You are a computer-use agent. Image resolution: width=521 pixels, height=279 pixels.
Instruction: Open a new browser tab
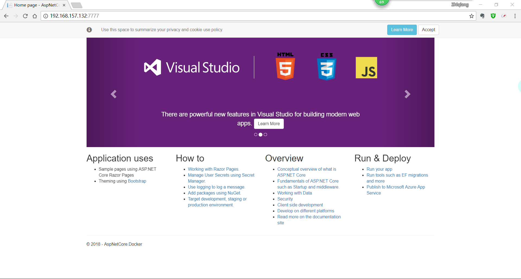77,5
